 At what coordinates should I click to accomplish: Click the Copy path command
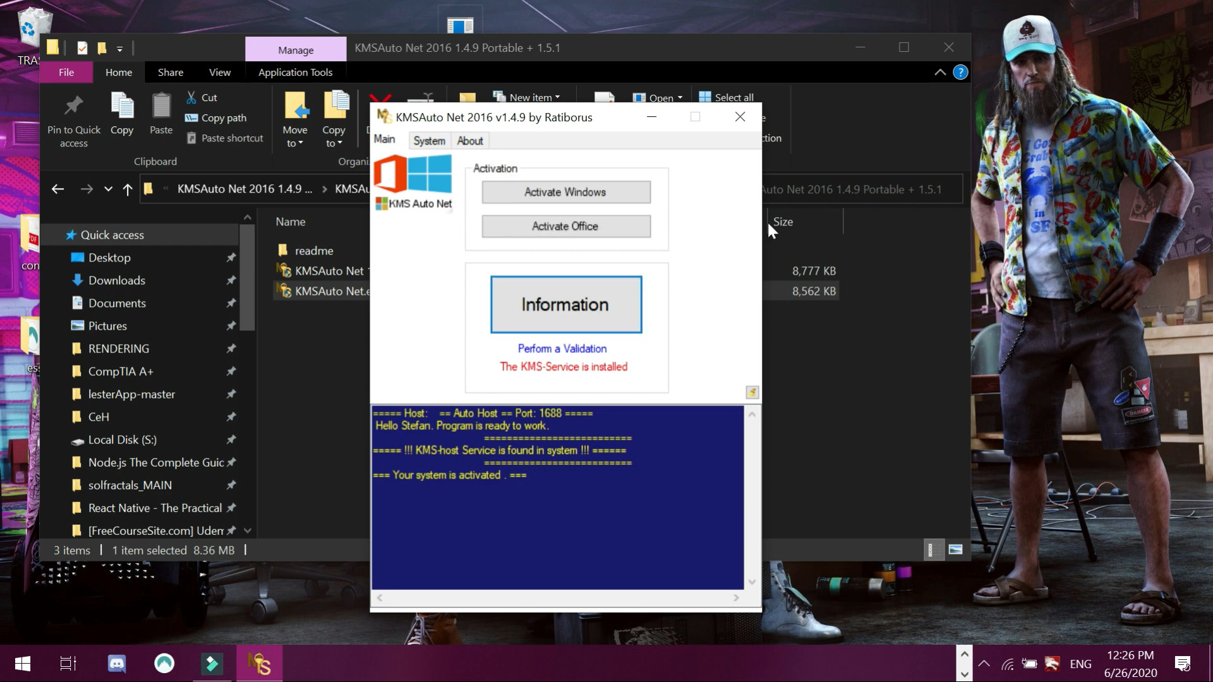click(215, 118)
